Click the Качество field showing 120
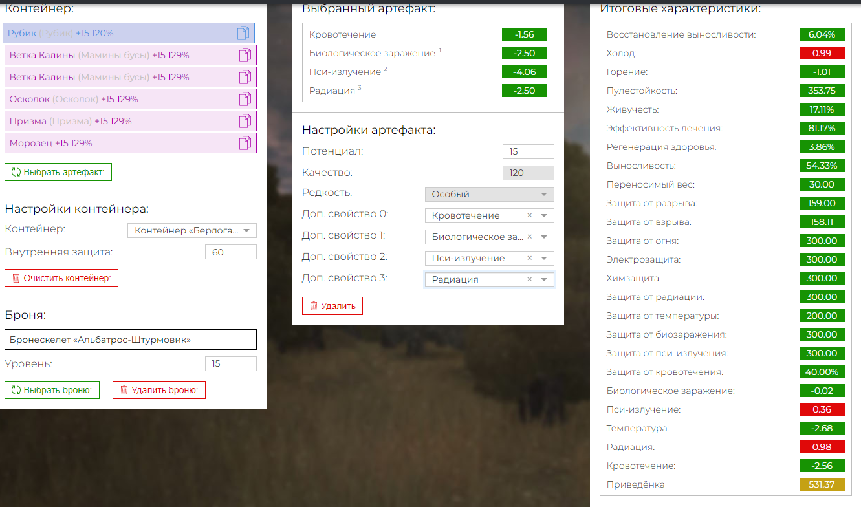This screenshot has height=507, width=861. [x=529, y=173]
